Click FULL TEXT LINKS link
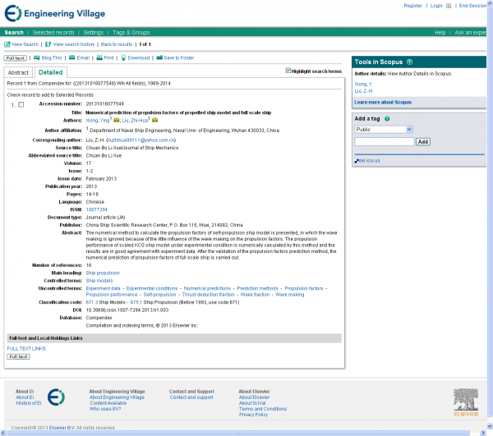The width and height of the screenshot is (493, 436). tap(26, 349)
